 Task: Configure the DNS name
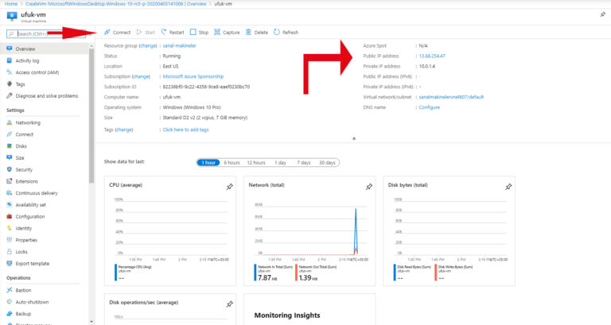coord(429,107)
